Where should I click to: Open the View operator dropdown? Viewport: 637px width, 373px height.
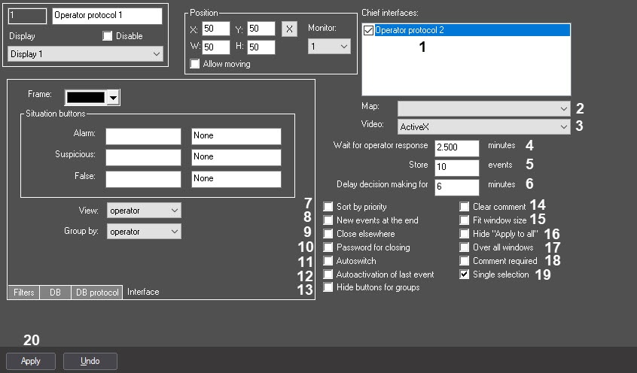tap(144, 211)
